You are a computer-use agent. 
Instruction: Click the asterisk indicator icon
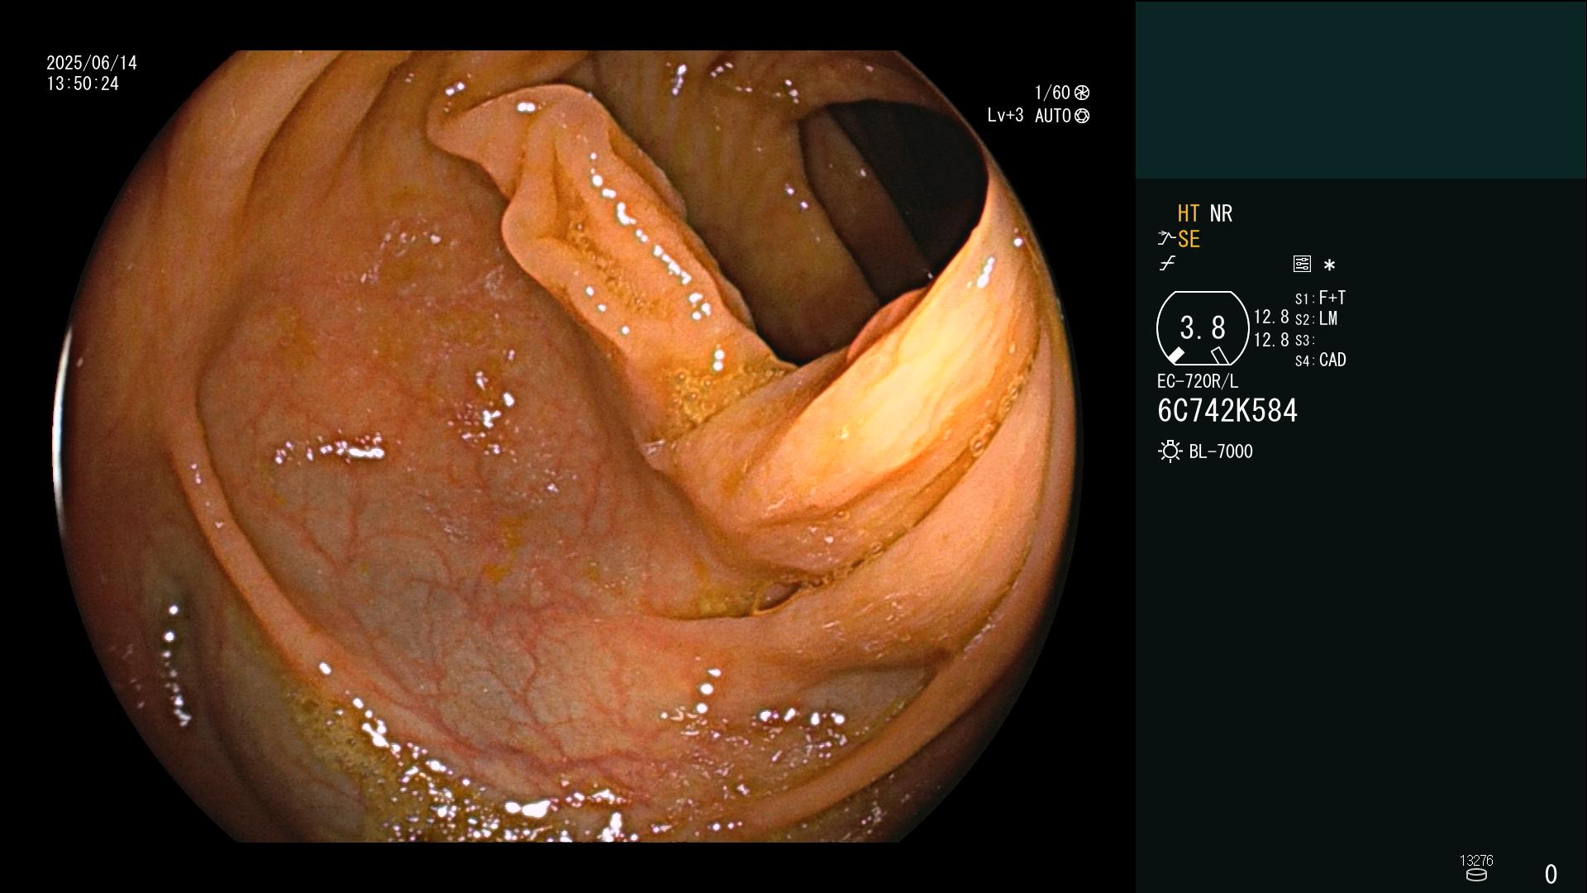coord(1329,265)
